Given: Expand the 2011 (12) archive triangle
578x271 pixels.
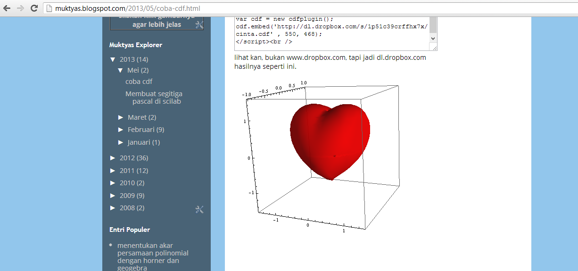Looking at the screenshot, I should click(113, 171).
